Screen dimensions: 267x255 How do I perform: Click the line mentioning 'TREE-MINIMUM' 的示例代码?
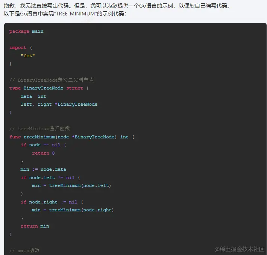(65, 14)
